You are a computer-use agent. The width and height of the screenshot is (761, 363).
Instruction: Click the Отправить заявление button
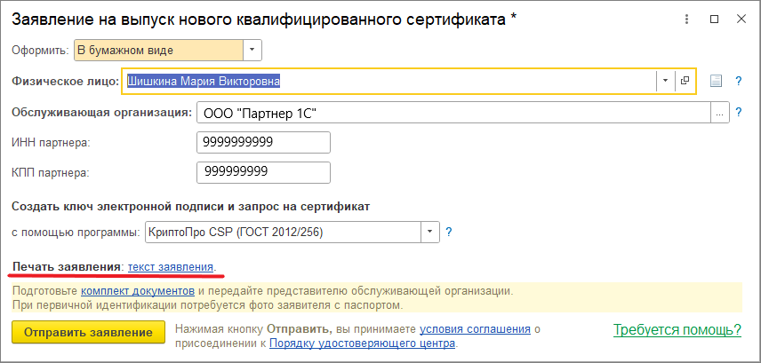tap(89, 333)
